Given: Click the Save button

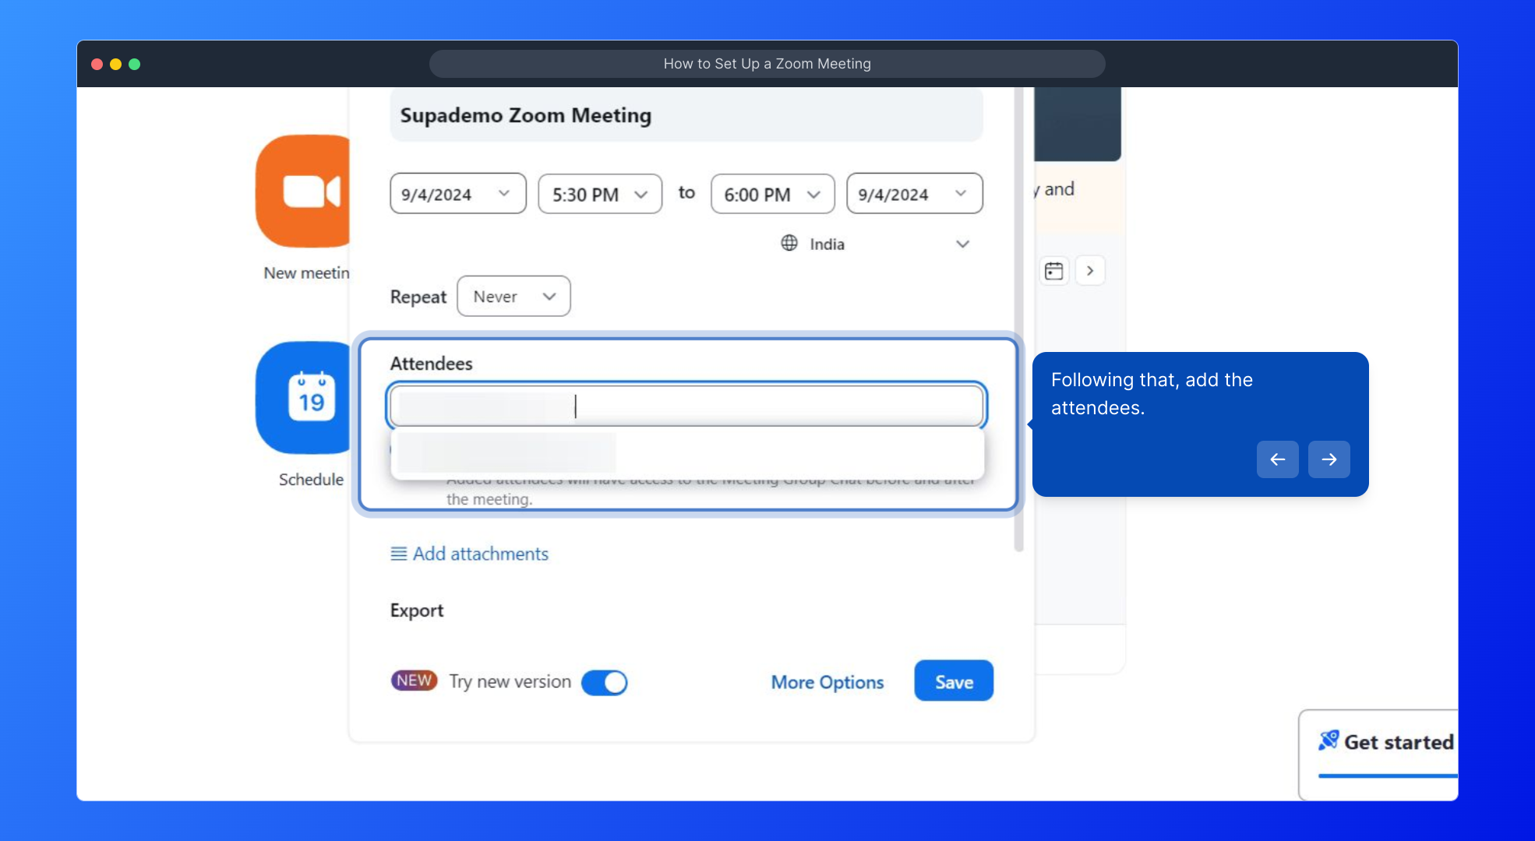Looking at the screenshot, I should coord(953,681).
